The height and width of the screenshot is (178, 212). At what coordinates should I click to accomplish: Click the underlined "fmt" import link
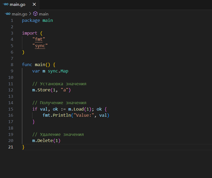38,40
